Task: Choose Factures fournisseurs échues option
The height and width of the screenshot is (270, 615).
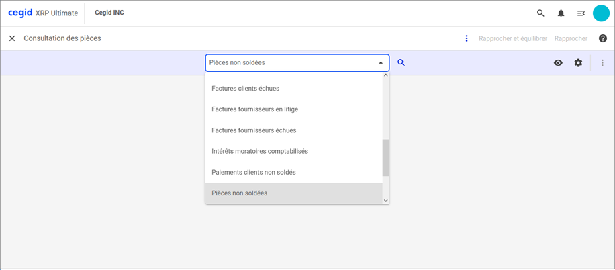Action: pos(253,130)
